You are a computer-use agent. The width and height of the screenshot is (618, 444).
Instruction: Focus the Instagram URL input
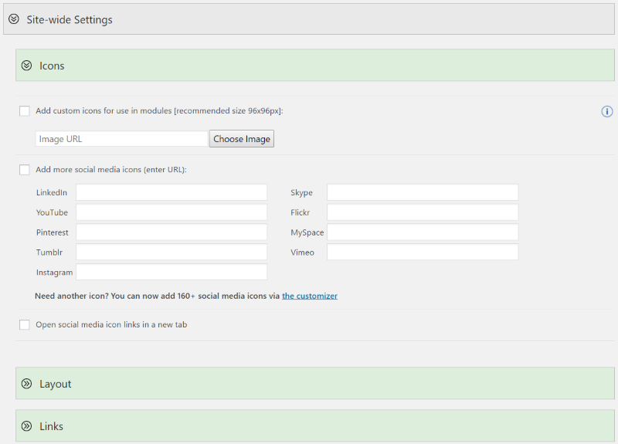171,272
